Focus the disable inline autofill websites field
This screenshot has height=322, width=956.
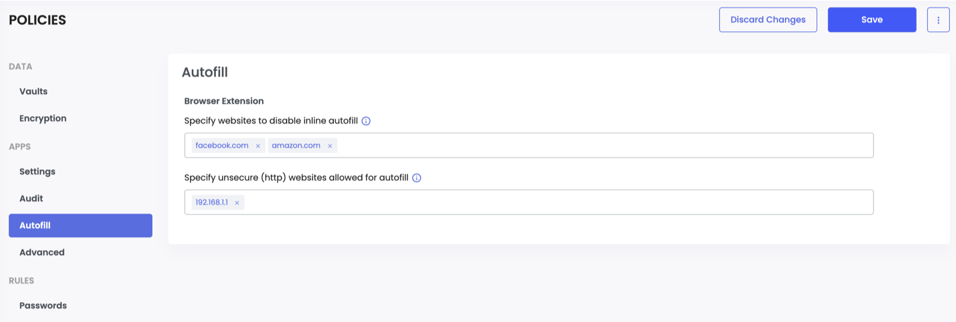(x=529, y=145)
